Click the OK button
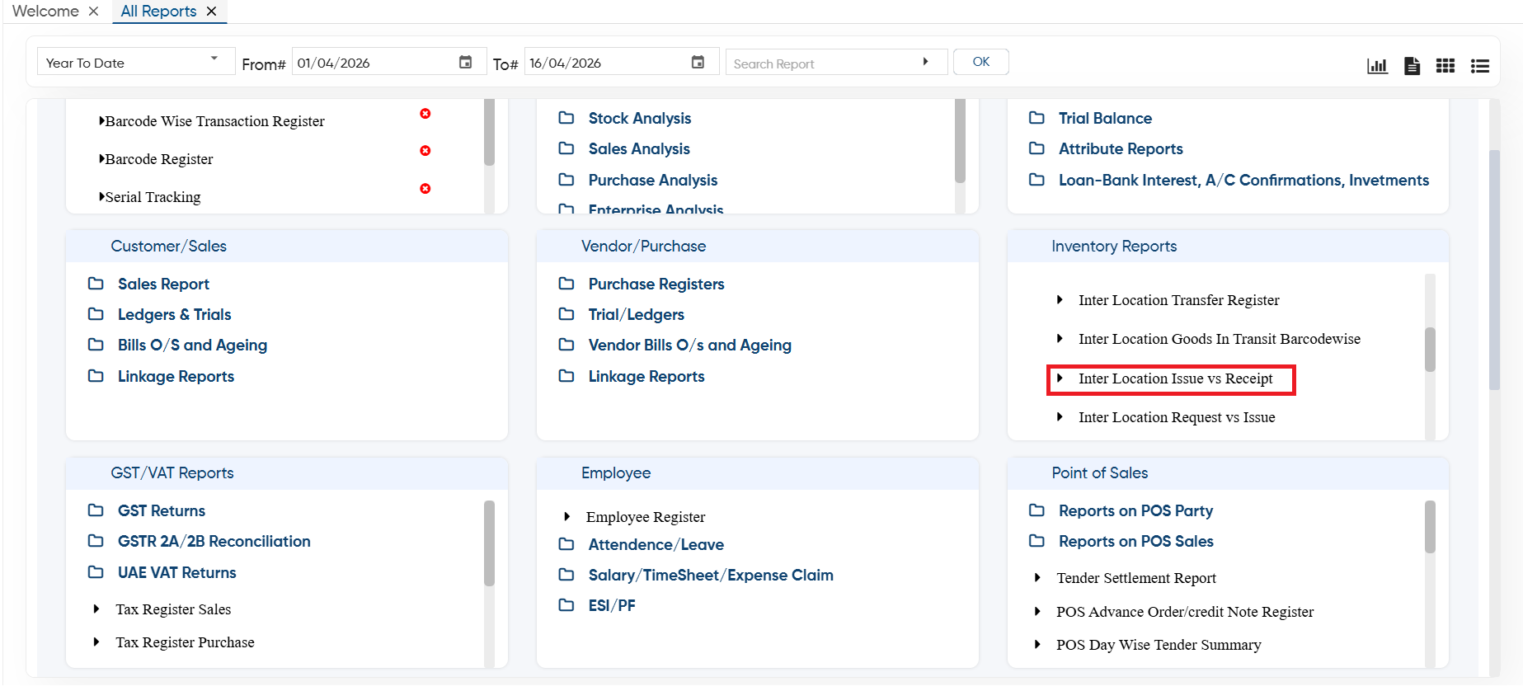This screenshot has height=691, width=1523. [x=980, y=62]
